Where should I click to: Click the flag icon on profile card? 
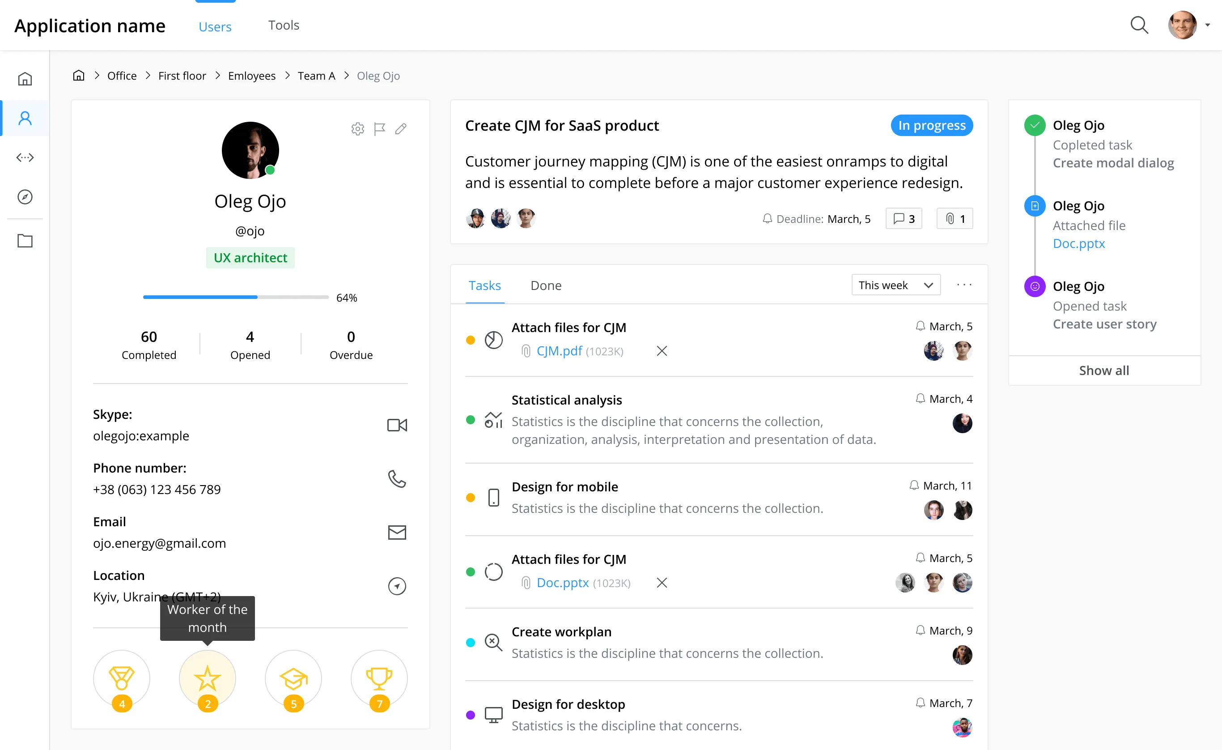(379, 129)
